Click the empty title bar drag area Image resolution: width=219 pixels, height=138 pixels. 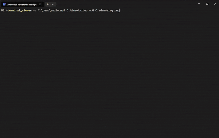pos(126,4)
